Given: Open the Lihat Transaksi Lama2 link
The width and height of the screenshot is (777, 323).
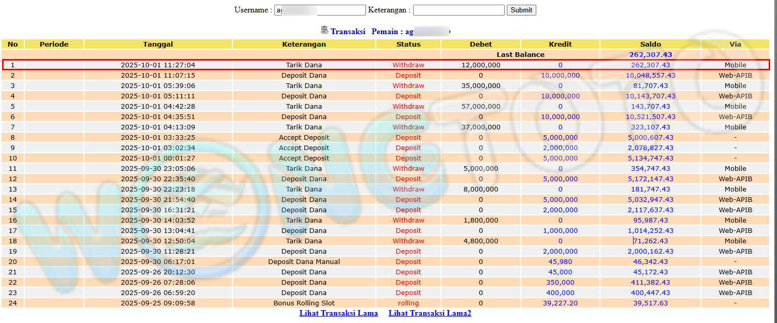Looking at the screenshot, I should pyautogui.click(x=430, y=313).
